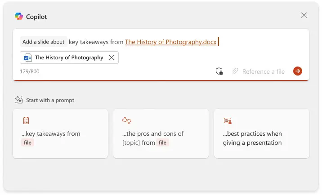Click the thumbs up/down pros and cons icon
This screenshot has height=196, width=322.
(x=127, y=120)
